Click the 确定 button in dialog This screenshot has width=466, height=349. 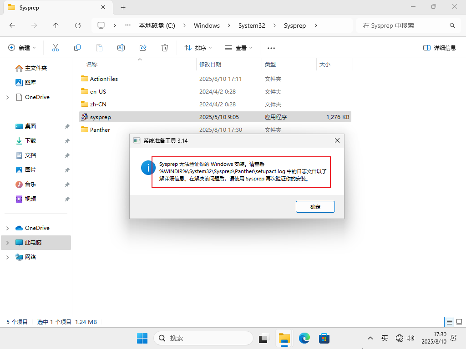pyautogui.click(x=315, y=207)
